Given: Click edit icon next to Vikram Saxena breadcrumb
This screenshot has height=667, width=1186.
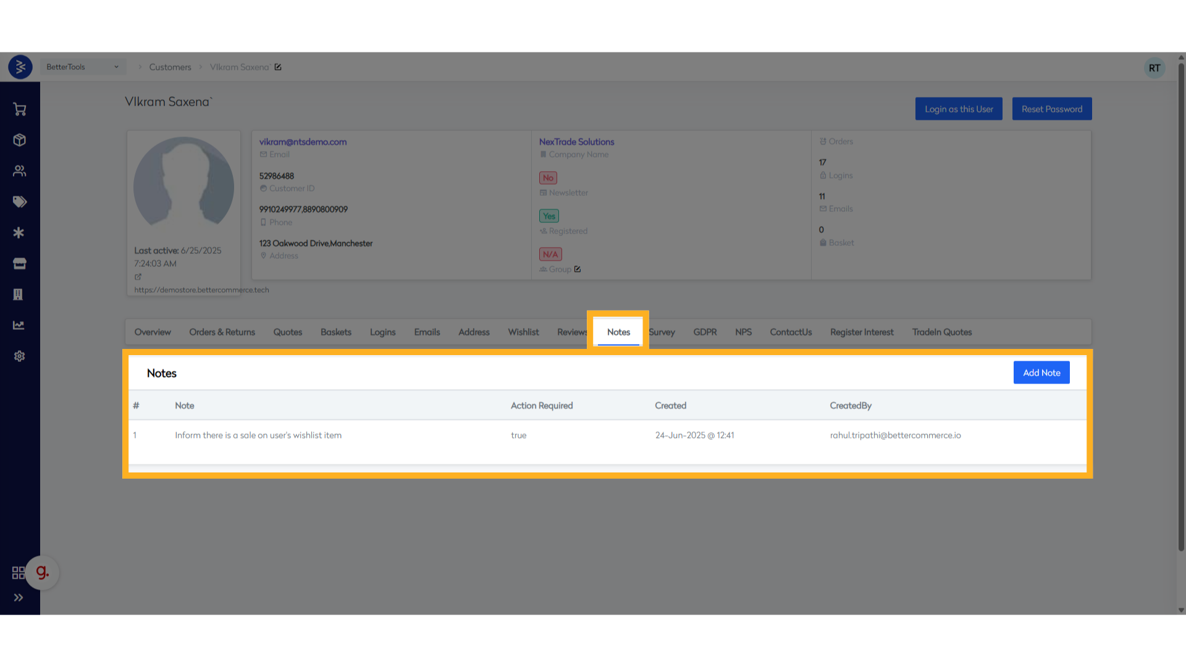Looking at the screenshot, I should click(278, 67).
